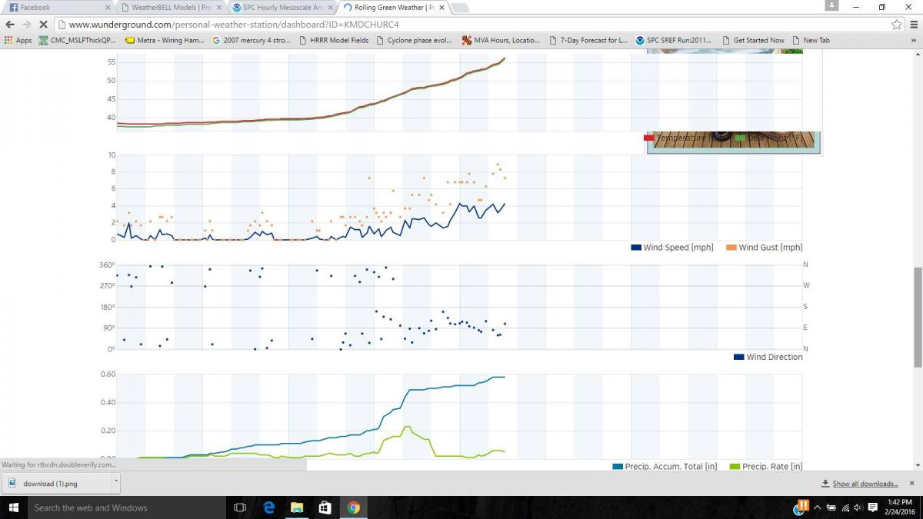This screenshot has width=923, height=519.
Task: Open the SPC SREF Run:2011 bookmark
Action: tap(674, 40)
